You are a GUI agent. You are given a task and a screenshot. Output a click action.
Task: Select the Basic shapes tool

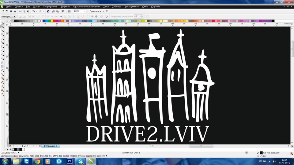click(2, 58)
